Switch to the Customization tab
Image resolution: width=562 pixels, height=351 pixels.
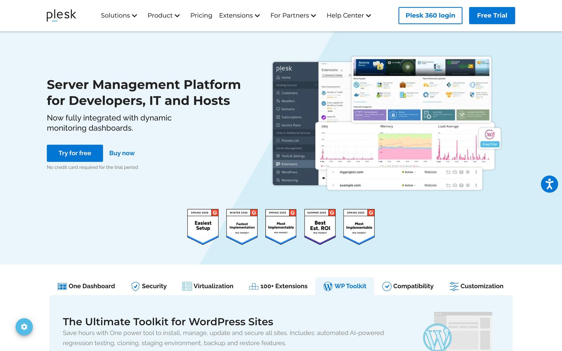click(x=476, y=286)
